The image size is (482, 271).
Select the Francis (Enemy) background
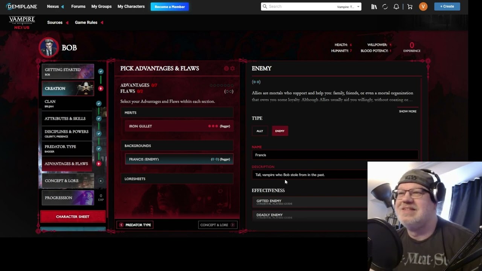[x=179, y=159]
